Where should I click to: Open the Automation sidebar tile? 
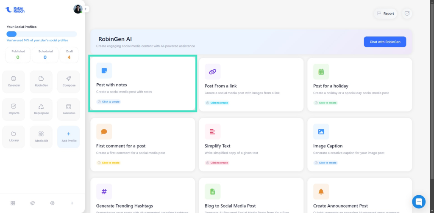69,109
